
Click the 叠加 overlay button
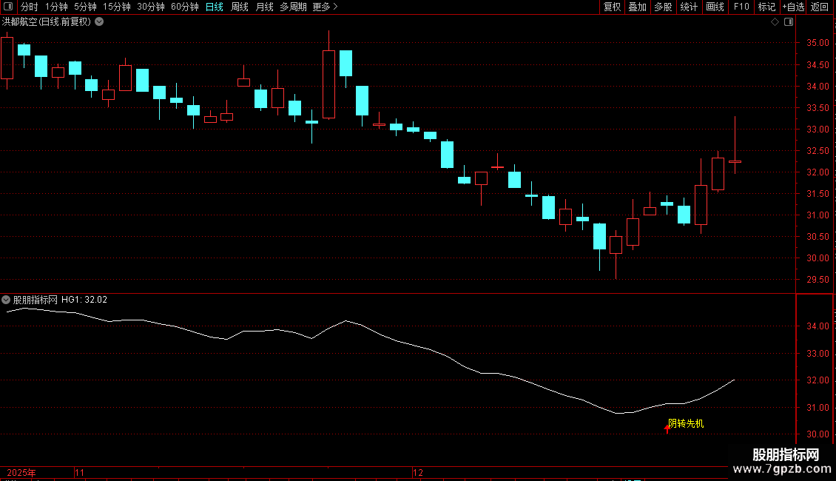(637, 7)
